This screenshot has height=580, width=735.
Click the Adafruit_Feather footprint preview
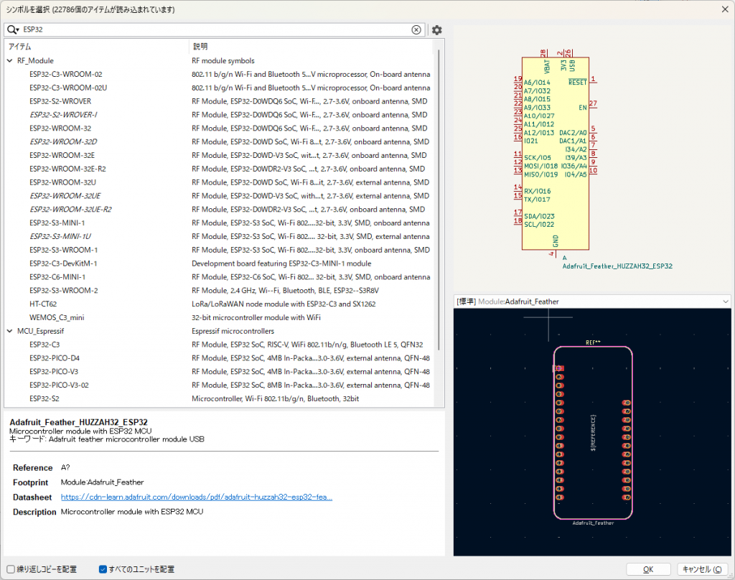[592, 432]
